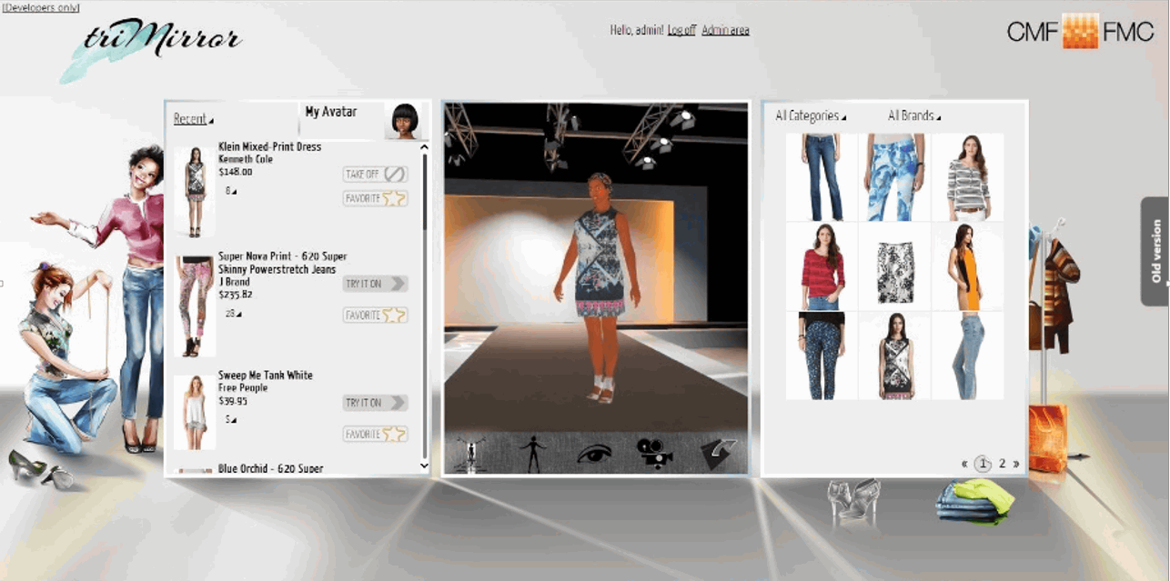Screen dimensions: 1170x581
Task: Click the share arrow icon
Action: click(717, 453)
